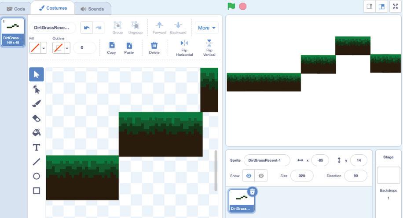Click the Outline color swatch
Viewport: 403px width, 218px height.
59,48
